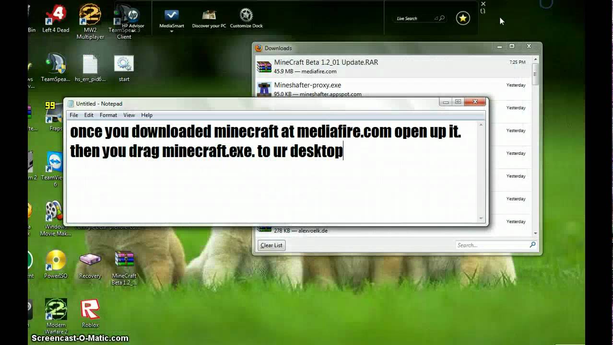Image resolution: width=613 pixels, height=345 pixels.
Task: Click Notepad scrollbar up arrow
Action: point(481,125)
